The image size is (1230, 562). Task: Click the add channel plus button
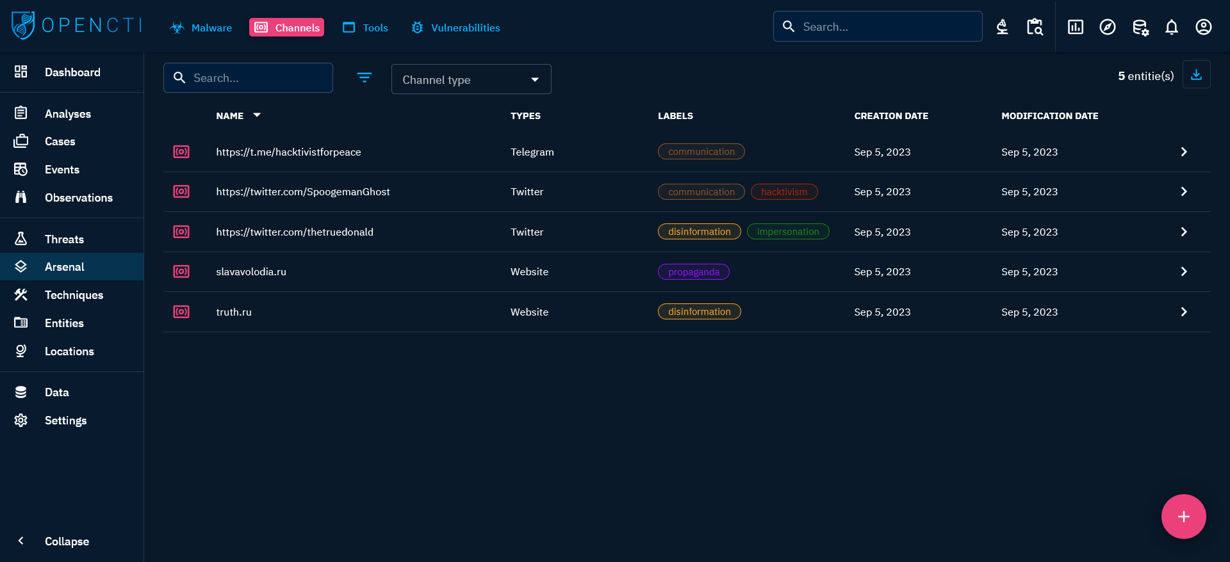pos(1183,517)
